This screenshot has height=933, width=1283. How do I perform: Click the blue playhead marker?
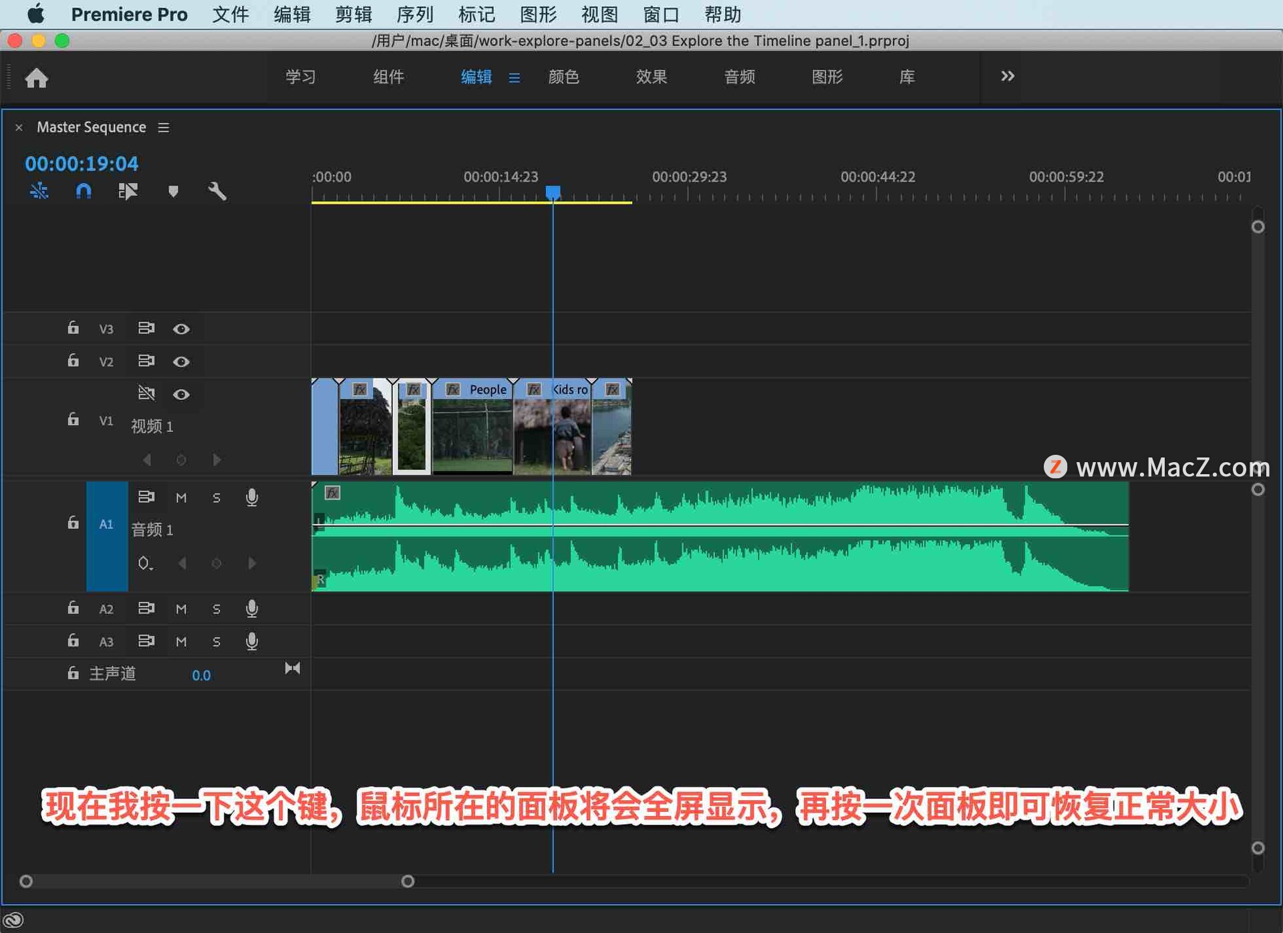pyautogui.click(x=553, y=193)
